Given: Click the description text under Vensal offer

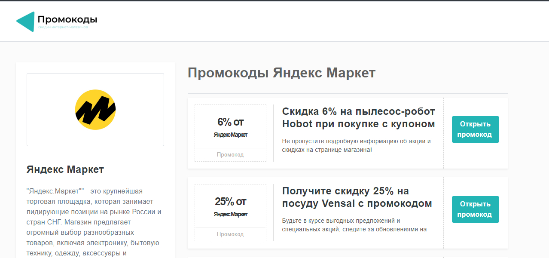Looking at the screenshot, I should point(354,225).
